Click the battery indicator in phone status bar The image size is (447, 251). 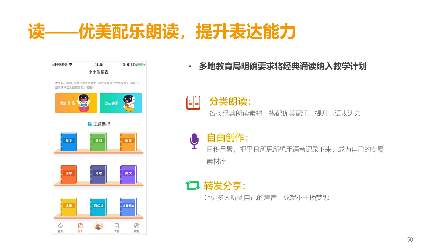click(140, 64)
